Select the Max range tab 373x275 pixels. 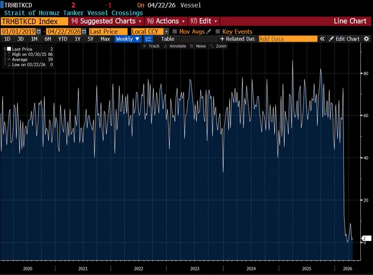click(x=105, y=39)
